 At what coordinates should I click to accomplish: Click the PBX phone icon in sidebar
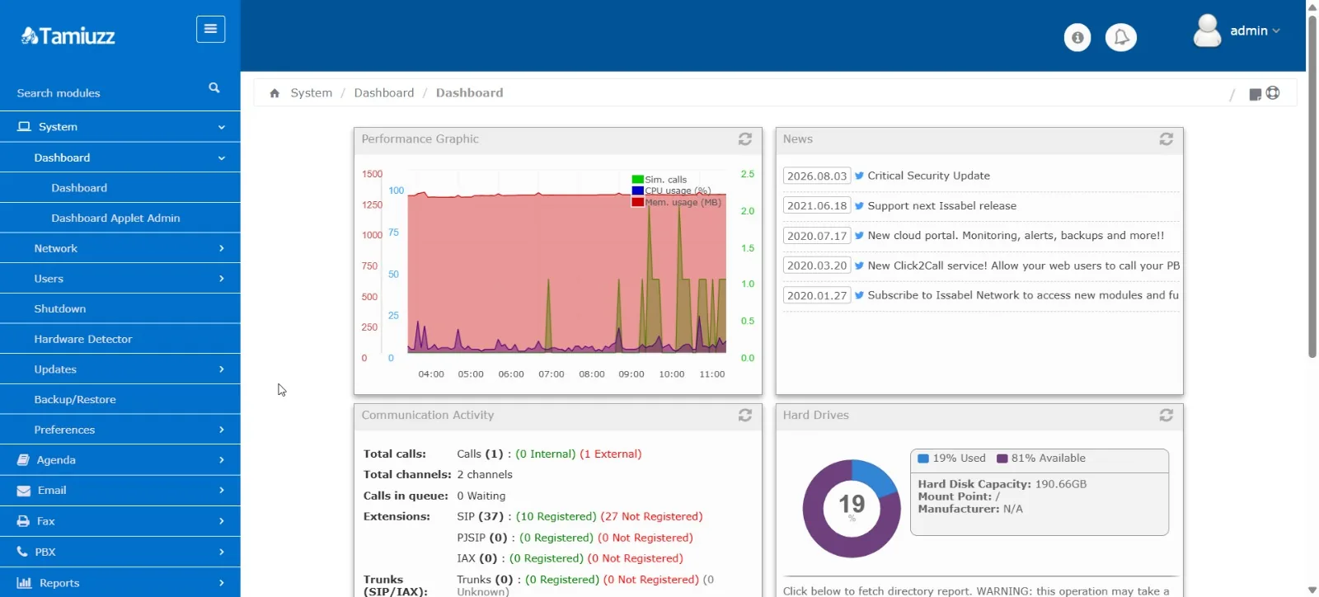coord(22,552)
